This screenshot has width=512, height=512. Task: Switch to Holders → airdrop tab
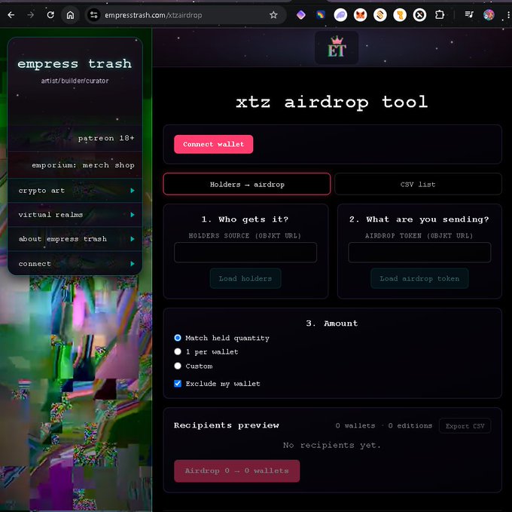(247, 184)
